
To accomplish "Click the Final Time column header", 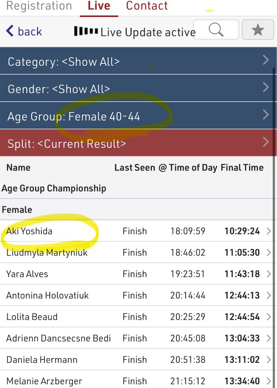I will [242, 167].
